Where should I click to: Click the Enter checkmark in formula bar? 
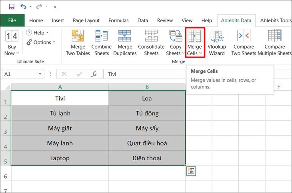point(79,74)
